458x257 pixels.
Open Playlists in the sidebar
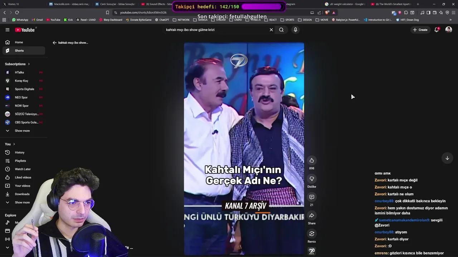tap(24, 161)
